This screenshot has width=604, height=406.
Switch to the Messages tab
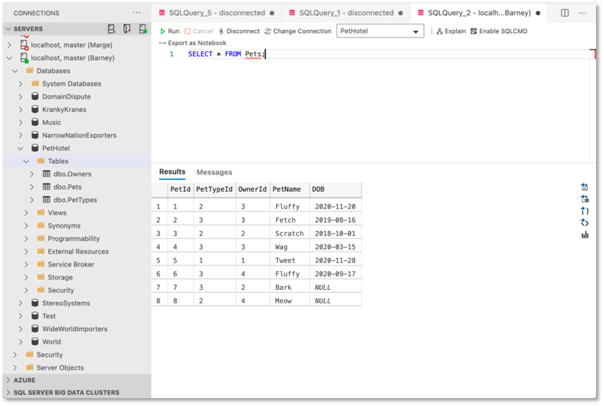tap(214, 172)
